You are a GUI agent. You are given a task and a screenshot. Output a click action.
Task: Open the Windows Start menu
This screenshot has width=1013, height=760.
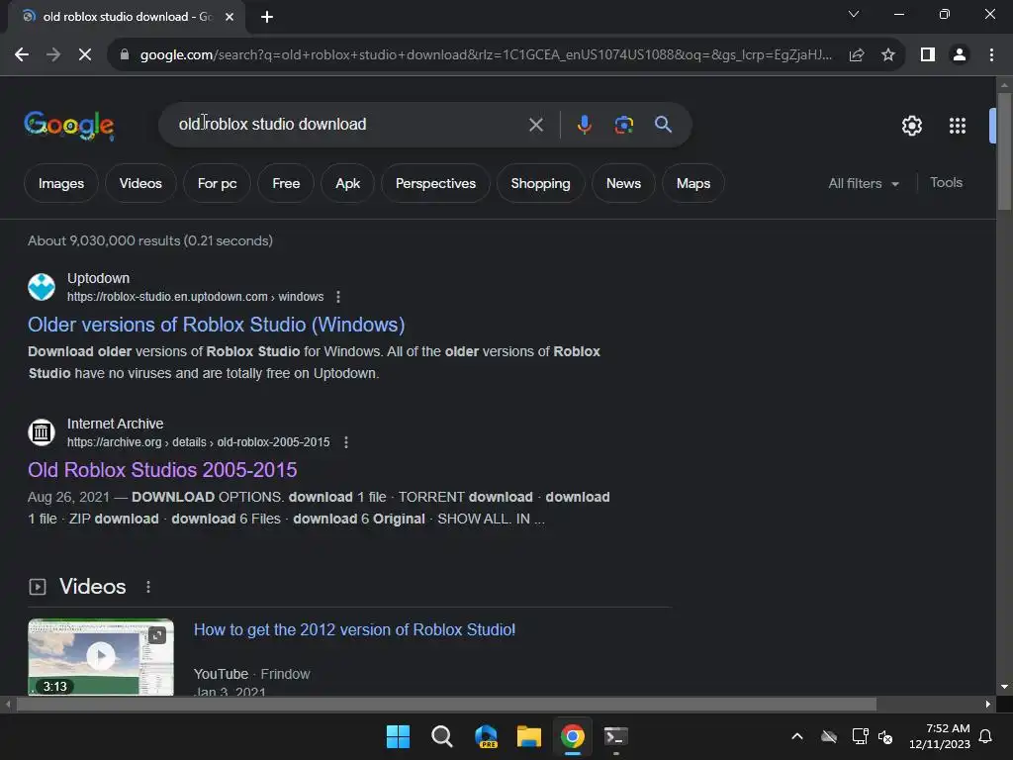pyautogui.click(x=398, y=736)
